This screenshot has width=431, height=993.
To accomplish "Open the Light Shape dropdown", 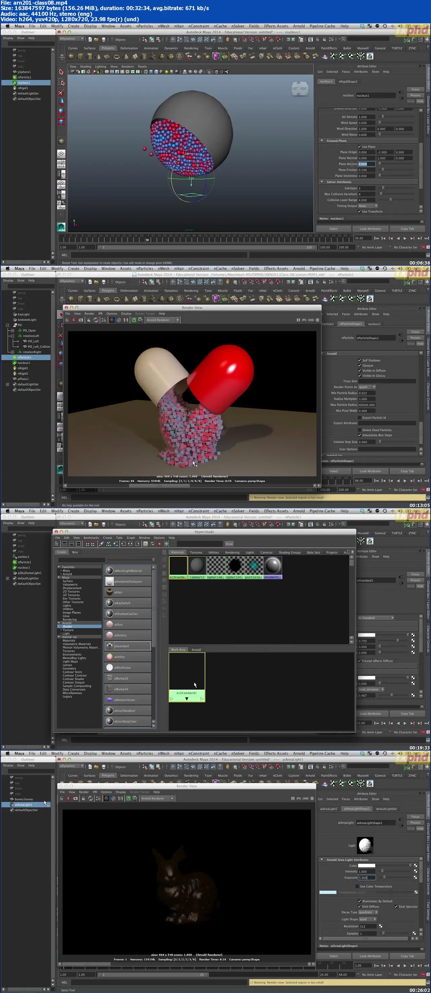I will (x=367, y=919).
